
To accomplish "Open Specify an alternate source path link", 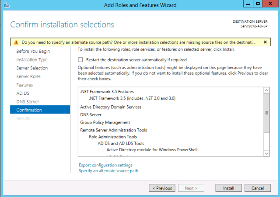I will tap(108, 171).
